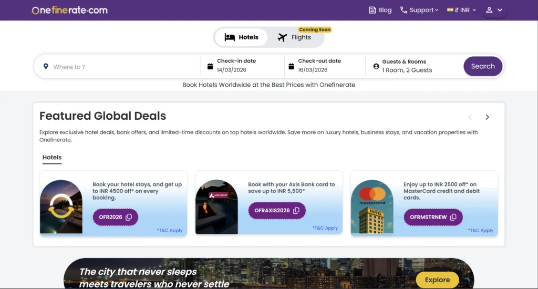Click the check-in calendar icon
The height and width of the screenshot is (289, 538).
[x=210, y=67]
